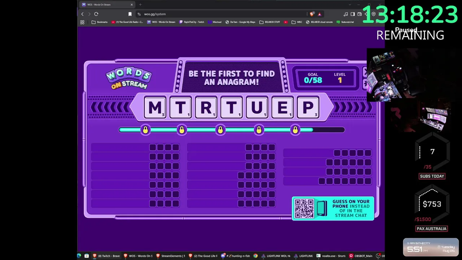Open the Bookmarks folder
Screen dimensions: 462x260
click(100, 22)
